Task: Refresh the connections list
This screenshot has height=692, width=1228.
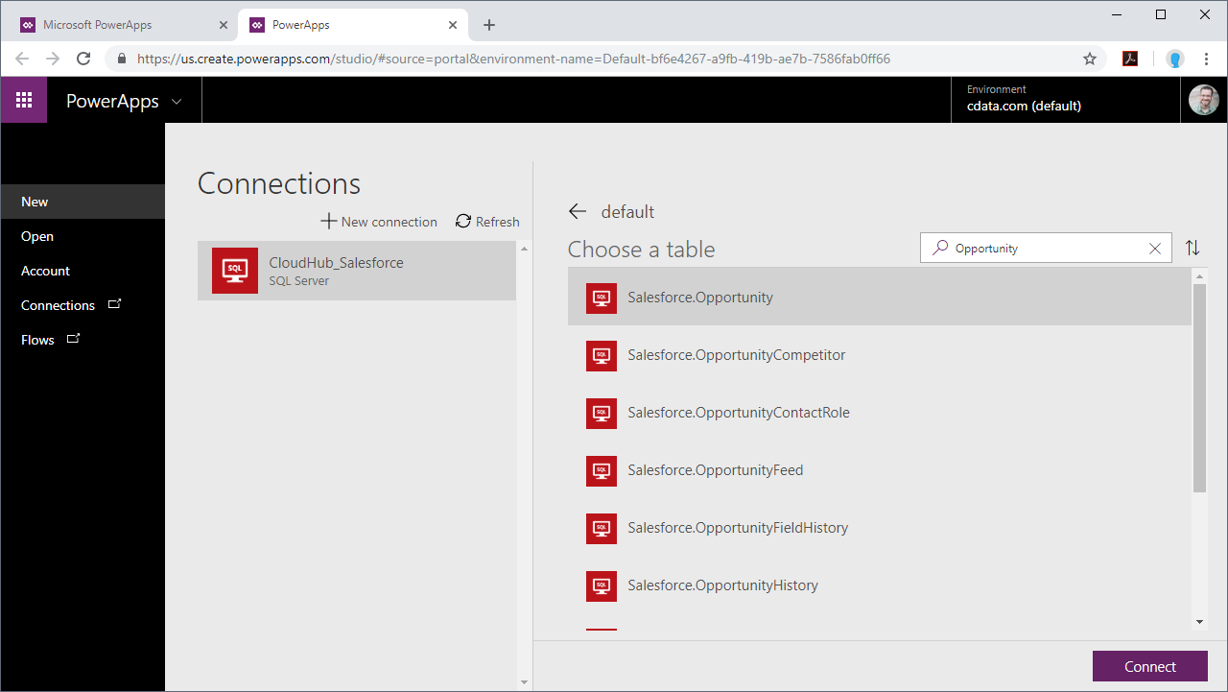Action: click(x=487, y=222)
